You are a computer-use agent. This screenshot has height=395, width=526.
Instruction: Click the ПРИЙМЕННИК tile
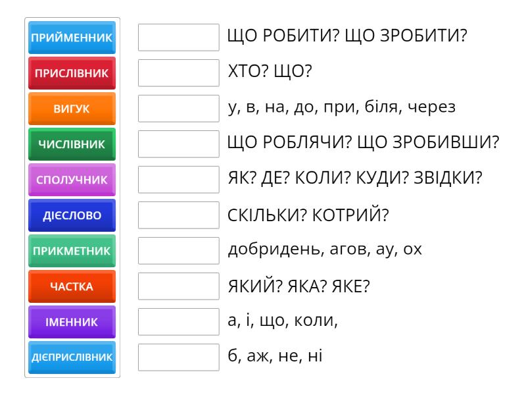72,38
